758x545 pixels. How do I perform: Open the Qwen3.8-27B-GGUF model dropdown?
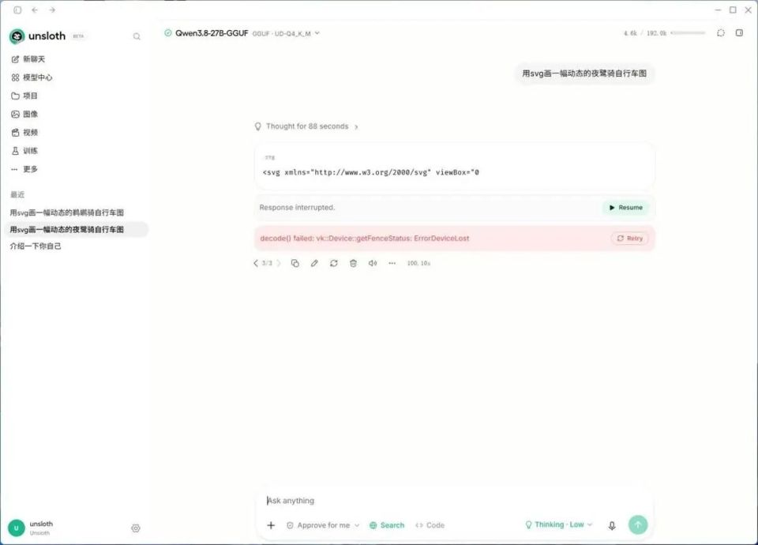coord(242,33)
